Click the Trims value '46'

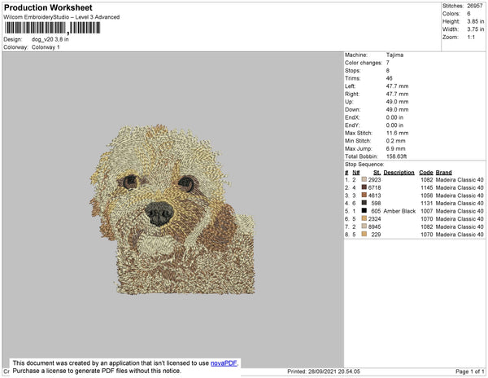[390, 78]
